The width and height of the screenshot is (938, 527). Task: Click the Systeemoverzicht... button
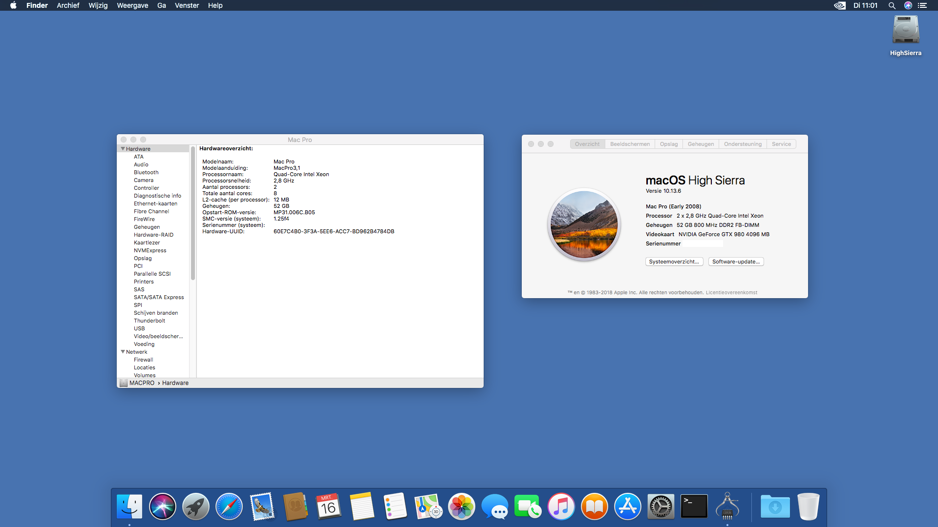[674, 262]
